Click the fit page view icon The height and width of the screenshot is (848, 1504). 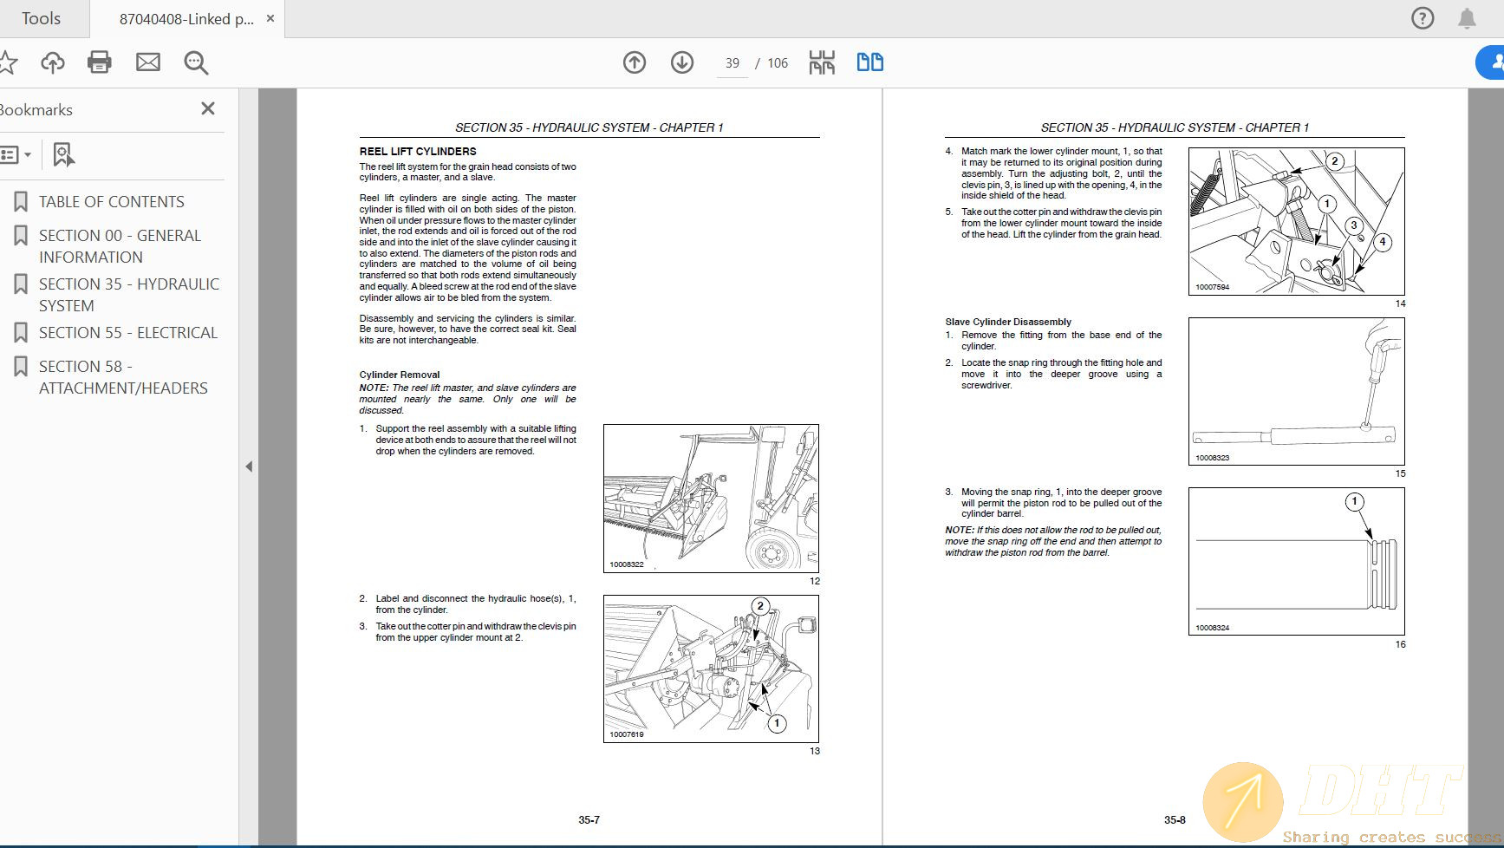822,62
